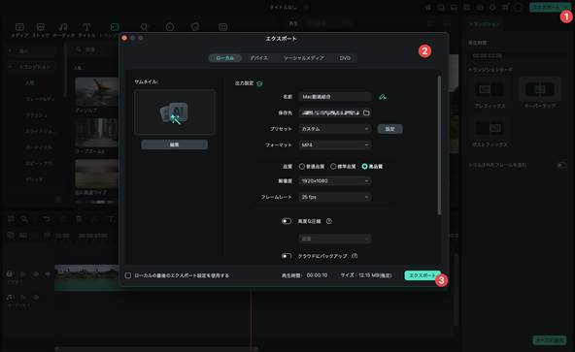Click the export dialog vertical scrollbar

tap(439, 144)
